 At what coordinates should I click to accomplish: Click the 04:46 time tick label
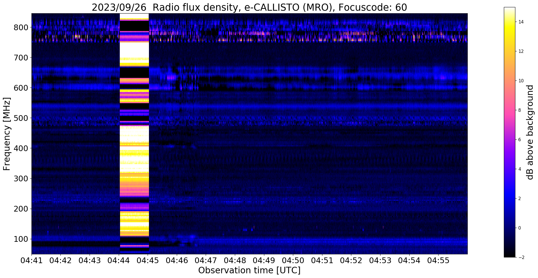177,260
